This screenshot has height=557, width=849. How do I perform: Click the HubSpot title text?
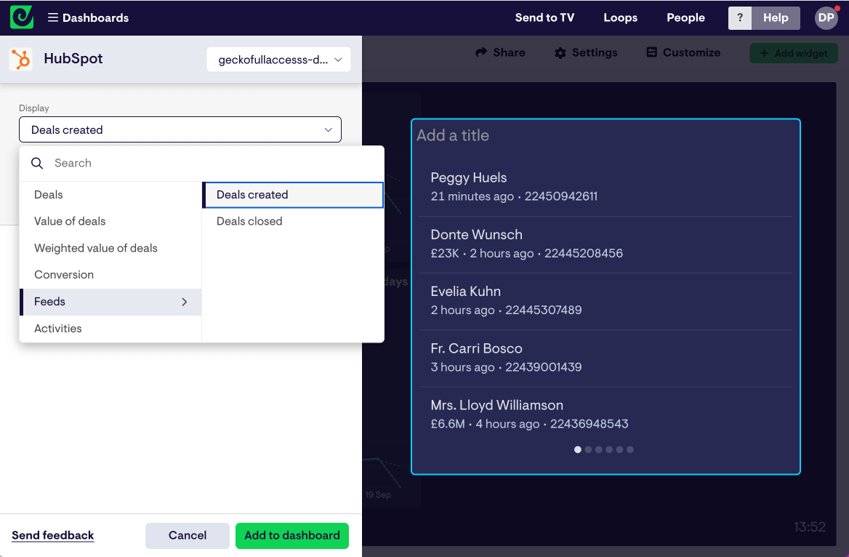click(73, 58)
